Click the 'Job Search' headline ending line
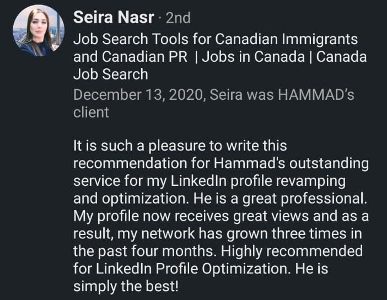 click(x=111, y=74)
